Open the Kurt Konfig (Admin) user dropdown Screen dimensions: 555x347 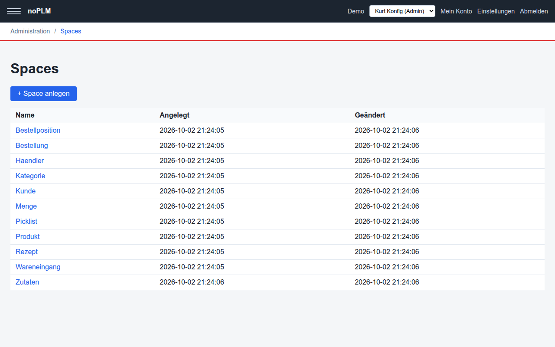402,11
